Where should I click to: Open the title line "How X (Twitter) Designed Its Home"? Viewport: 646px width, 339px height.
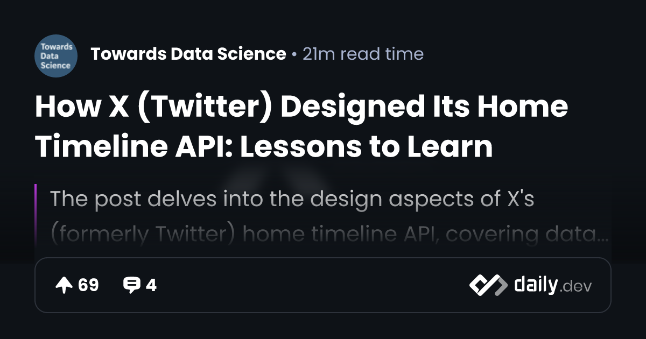tap(301, 107)
